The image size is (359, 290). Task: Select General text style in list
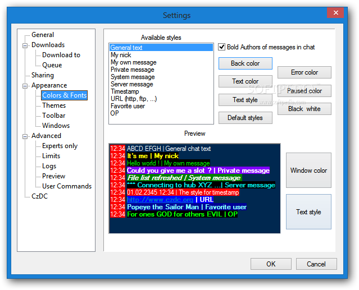(161, 48)
